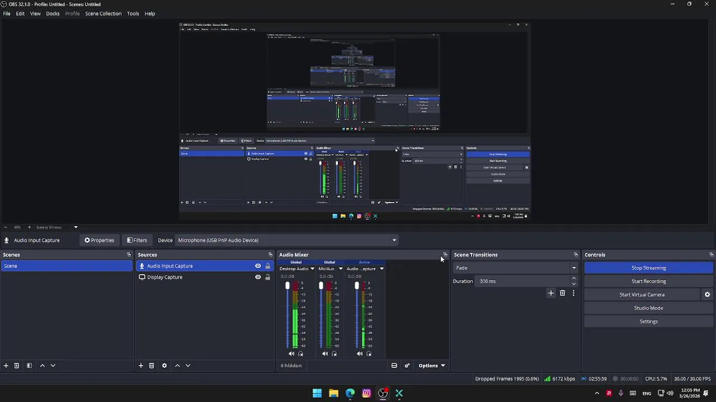The image size is (716, 402).
Task: Toggle monitoring headphone icon for Mic/Aux
Action: click(335, 353)
